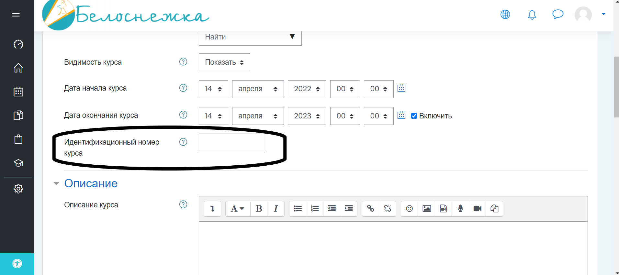619x275 pixels.
Task: Open accessibility options in sidebar
Action: (x=17, y=264)
